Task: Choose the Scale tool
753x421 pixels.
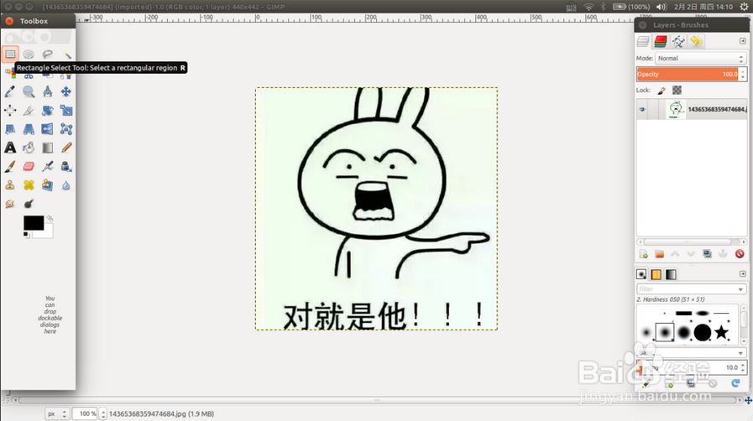Action: [x=66, y=111]
